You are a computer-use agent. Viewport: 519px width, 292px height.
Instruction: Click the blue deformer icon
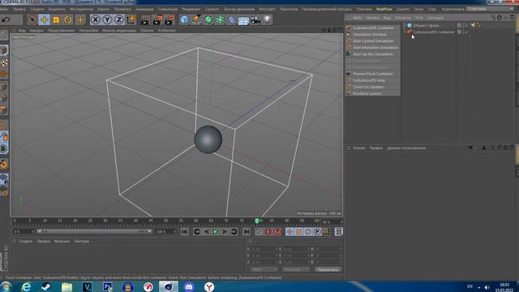[x=232, y=19]
